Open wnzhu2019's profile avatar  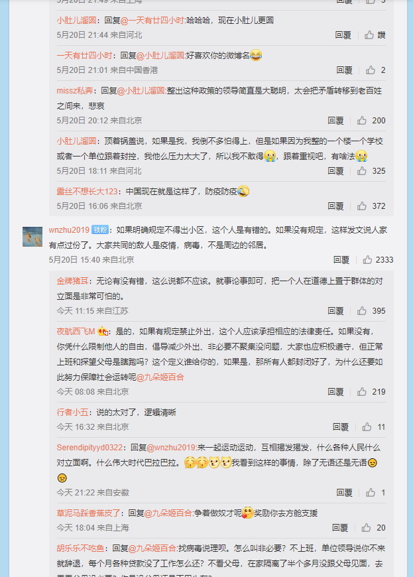point(32,237)
